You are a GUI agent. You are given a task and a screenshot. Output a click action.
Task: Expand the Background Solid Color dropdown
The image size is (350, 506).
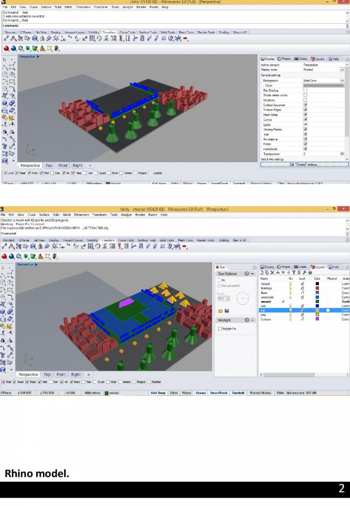(x=342, y=80)
